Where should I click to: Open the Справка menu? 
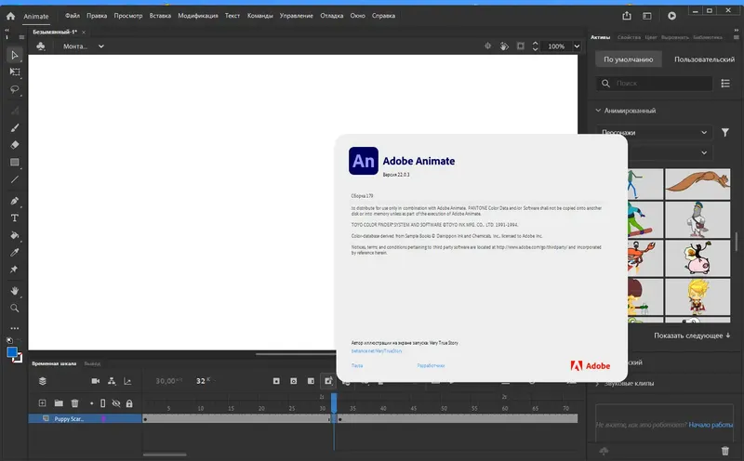(383, 16)
